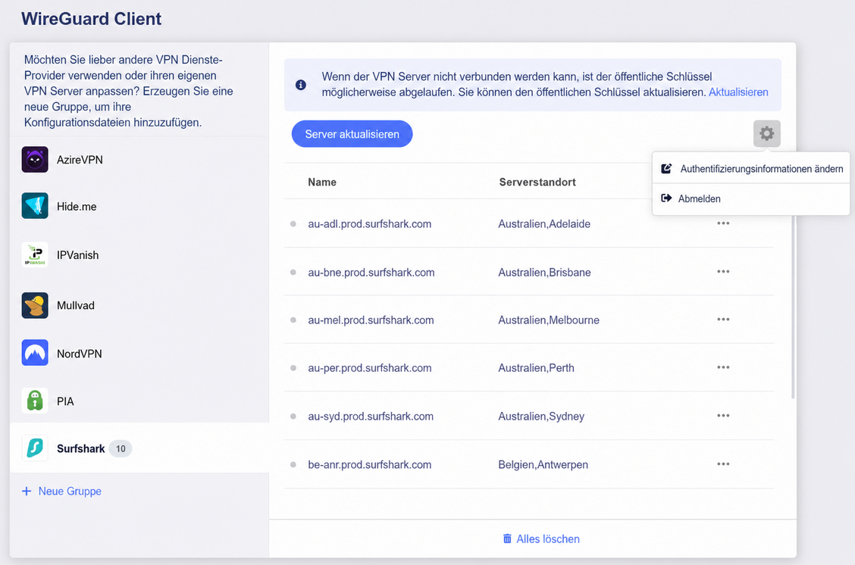Click the Australien,Perth location cell
855x565 pixels.
pos(536,368)
